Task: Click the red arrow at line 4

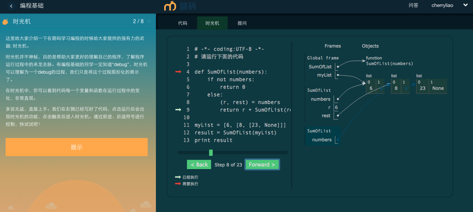Action: [x=178, y=72]
